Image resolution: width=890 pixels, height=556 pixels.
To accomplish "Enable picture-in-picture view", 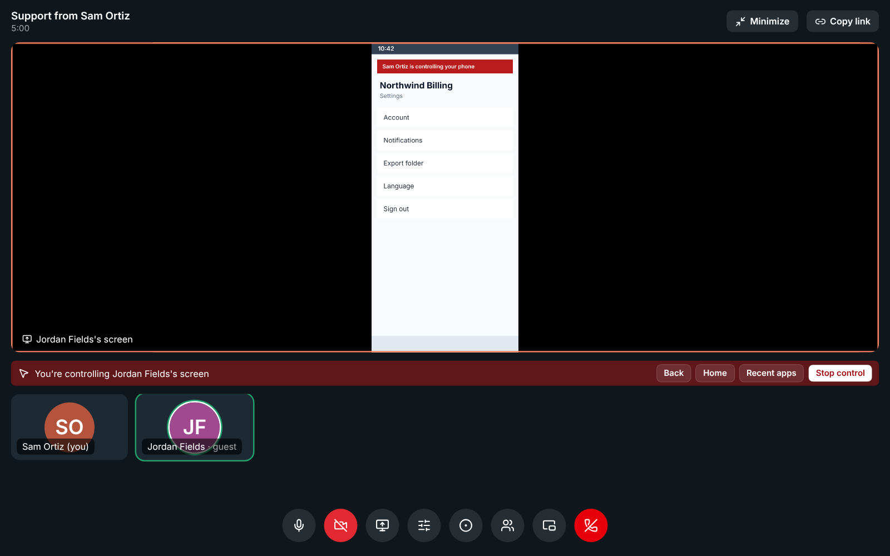I will click(549, 525).
